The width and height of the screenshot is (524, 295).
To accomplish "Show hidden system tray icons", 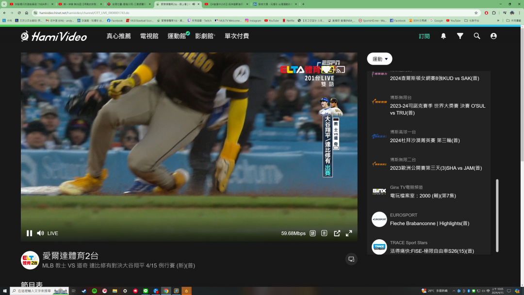I will [x=454, y=291].
